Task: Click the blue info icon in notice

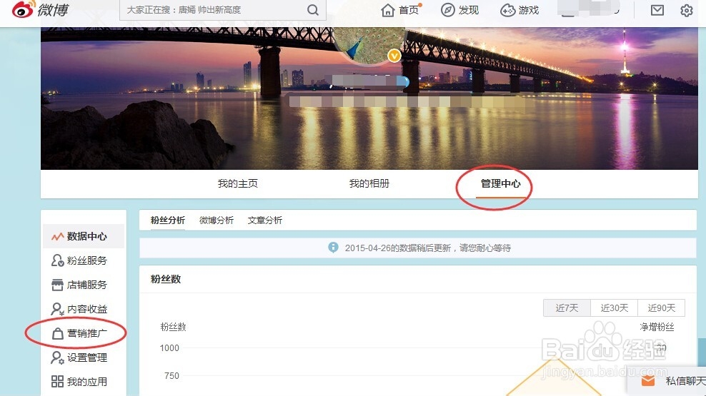Action: (333, 248)
